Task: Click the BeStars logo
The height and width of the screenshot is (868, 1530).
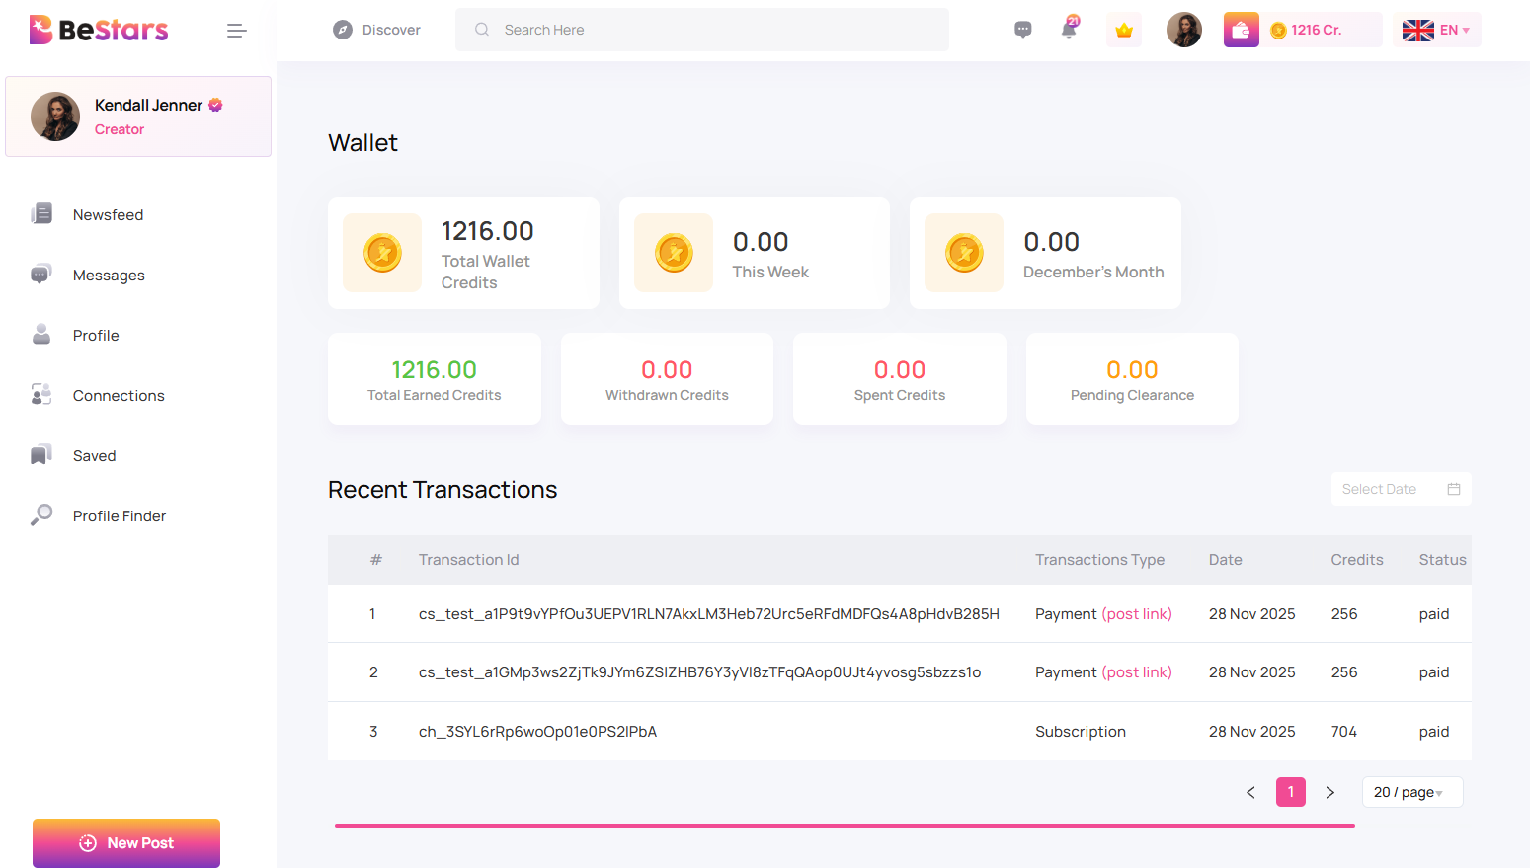Action: coord(98,29)
